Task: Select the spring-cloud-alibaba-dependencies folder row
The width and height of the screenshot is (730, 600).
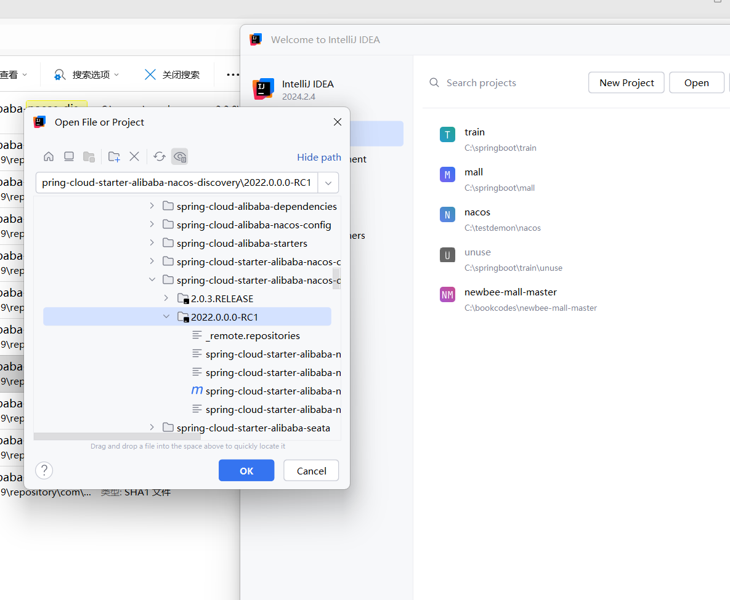Action: pos(187,206)
